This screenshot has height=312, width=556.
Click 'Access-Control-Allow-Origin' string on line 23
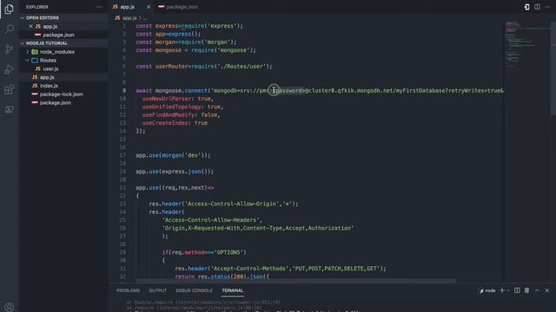[233, 204]
